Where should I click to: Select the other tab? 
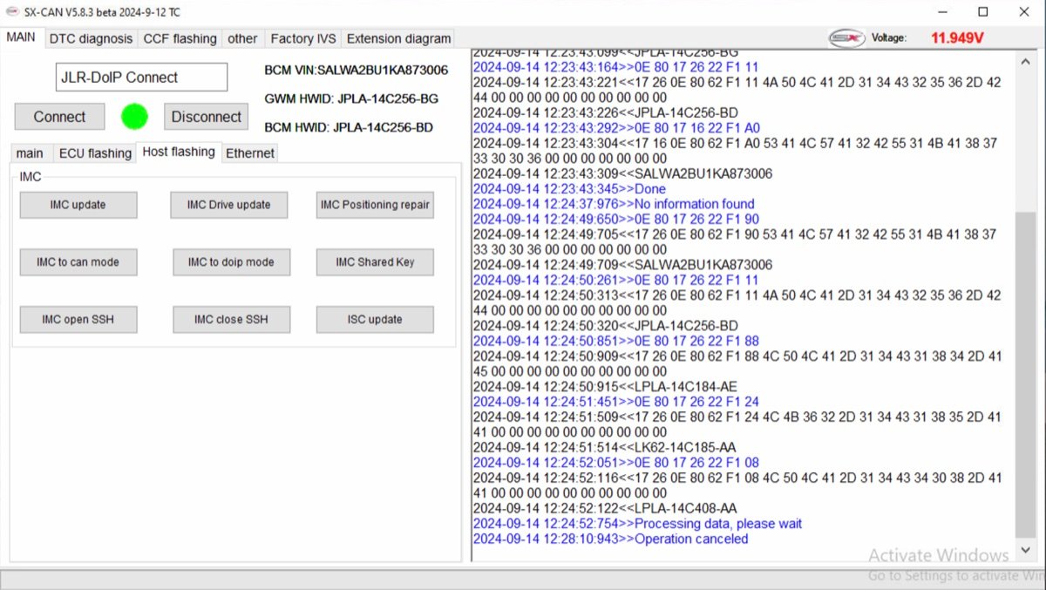tap(242, 38)
